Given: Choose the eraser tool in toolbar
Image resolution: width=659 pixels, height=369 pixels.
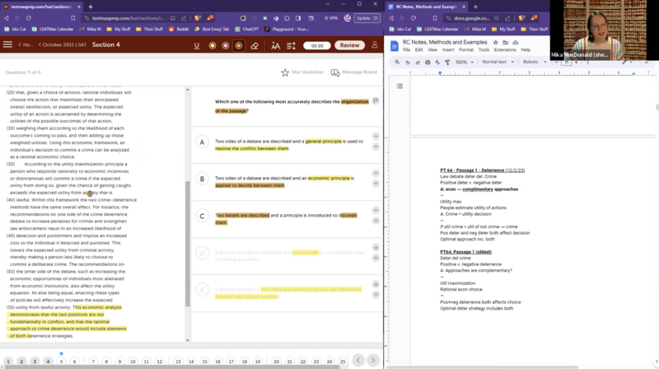Looking at the screenshot, I should coord(255,45).
